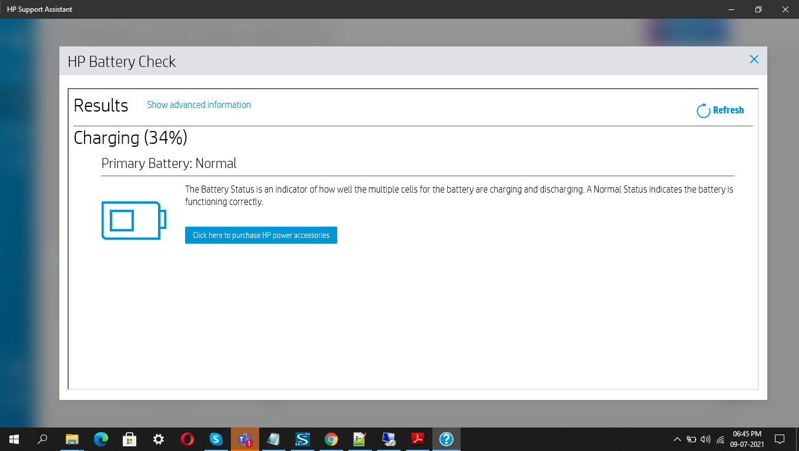This screenshot has height=451, width=799.
Task: Click the battery charging tray icon
Action: tap(691, 439)
